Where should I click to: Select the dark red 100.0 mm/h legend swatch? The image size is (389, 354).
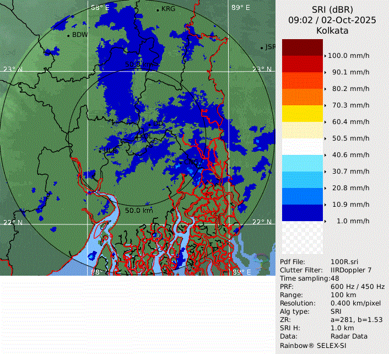tap(302, 47)
